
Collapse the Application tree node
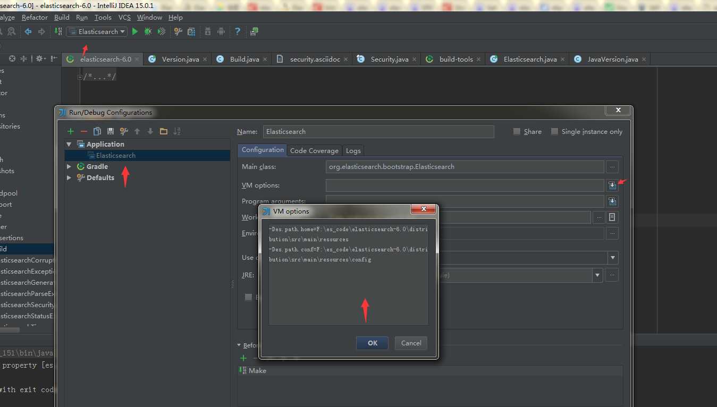(69, 144)
